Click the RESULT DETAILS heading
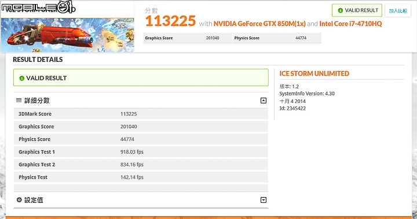Screen dimensions: 417x219 point(38,60)
